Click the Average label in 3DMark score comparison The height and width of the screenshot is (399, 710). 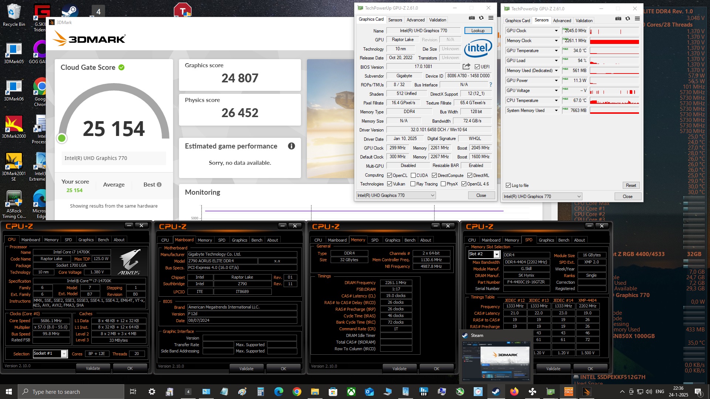[114, 185]
